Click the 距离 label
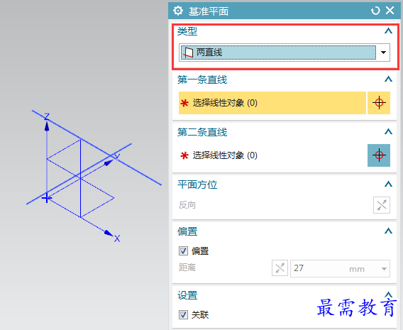 pos(187,268)
